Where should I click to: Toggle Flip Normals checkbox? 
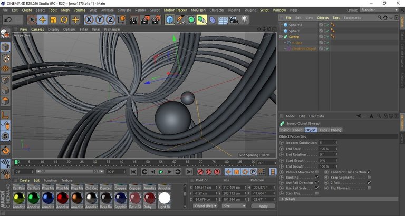click(x=369, y=188)
